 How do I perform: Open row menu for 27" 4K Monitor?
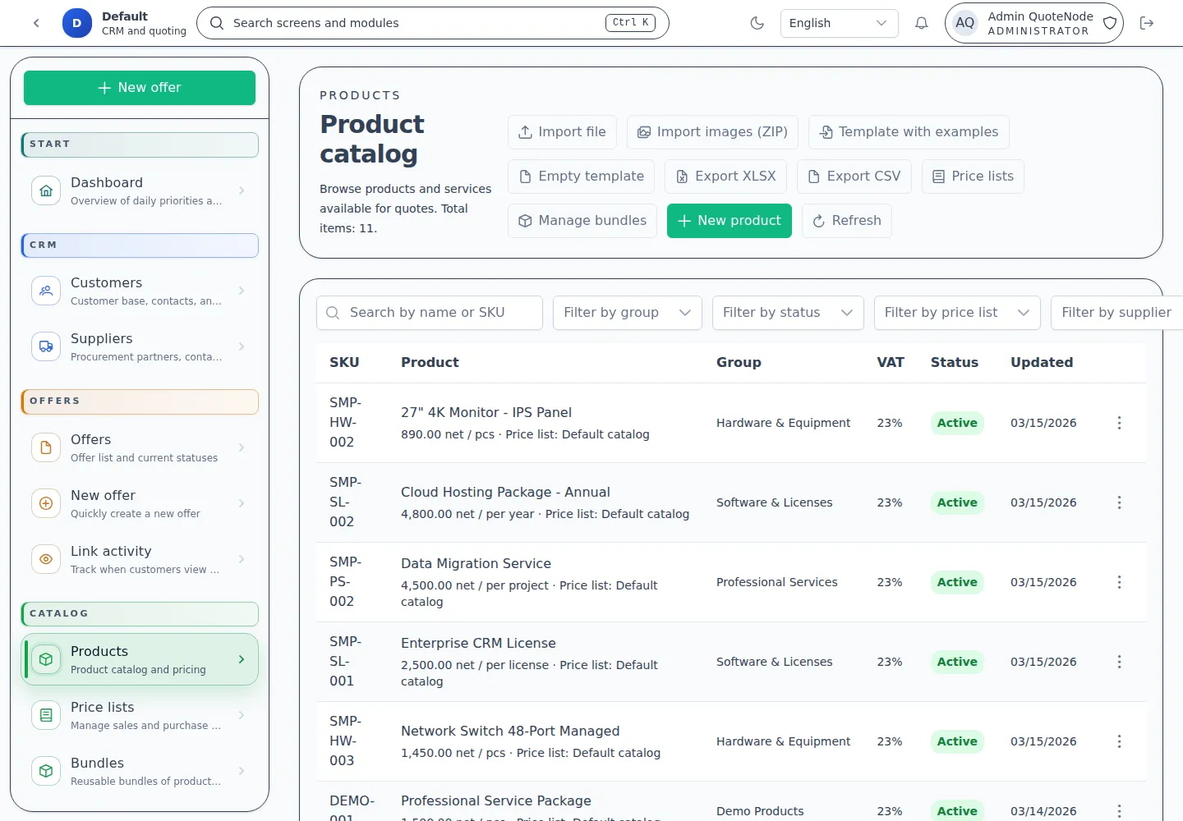click(x=1119, y=423)
